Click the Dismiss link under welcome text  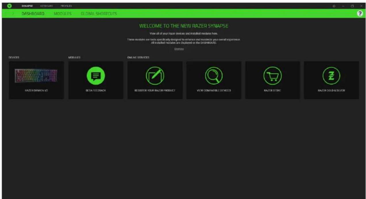point(179,49)
